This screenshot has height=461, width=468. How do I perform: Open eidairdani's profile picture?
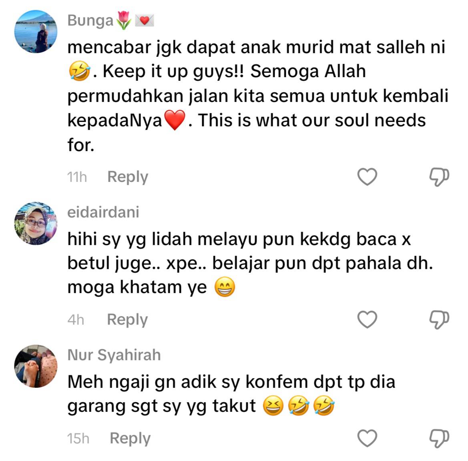[x=36, y=224]
